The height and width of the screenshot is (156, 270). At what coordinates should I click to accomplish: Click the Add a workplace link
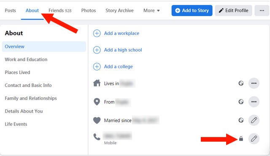(121, 33)
